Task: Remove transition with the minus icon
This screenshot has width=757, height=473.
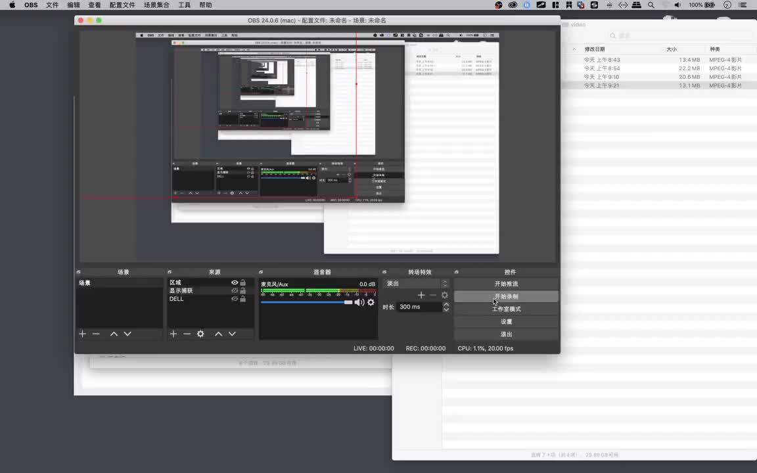Action: (x=432, y=295)
